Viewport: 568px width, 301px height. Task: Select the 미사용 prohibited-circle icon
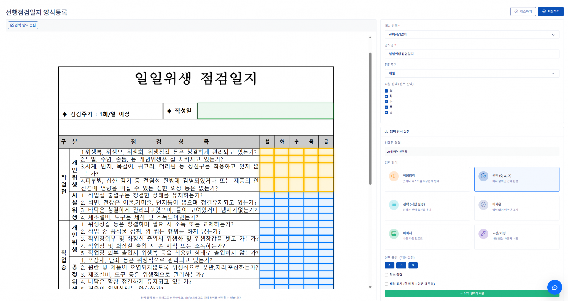pyautogui.click(x=483, y=205)
